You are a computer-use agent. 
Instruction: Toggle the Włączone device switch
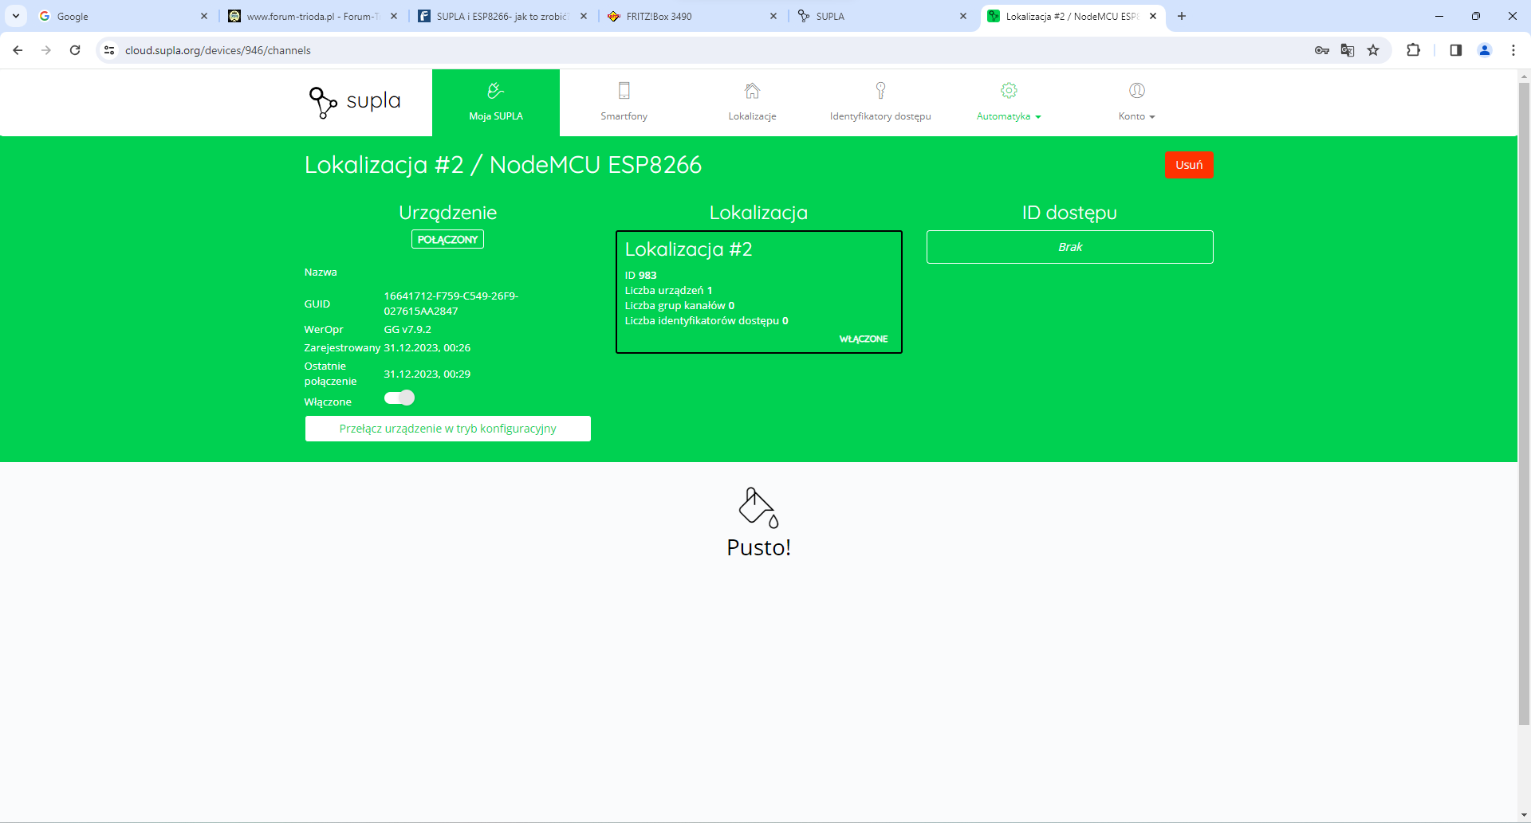coord(399,398)
